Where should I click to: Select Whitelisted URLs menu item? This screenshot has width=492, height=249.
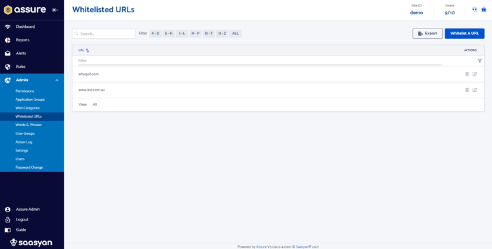click(32, 116)
